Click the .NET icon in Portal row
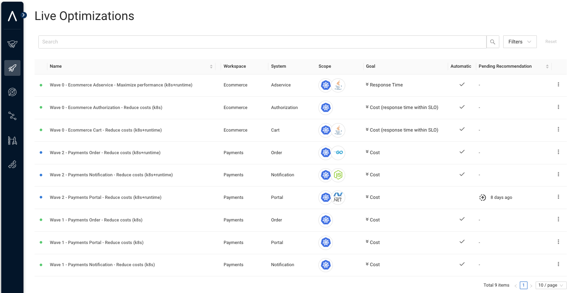The width and height of the screenshot is (577, 293). (x=338, y=198)
